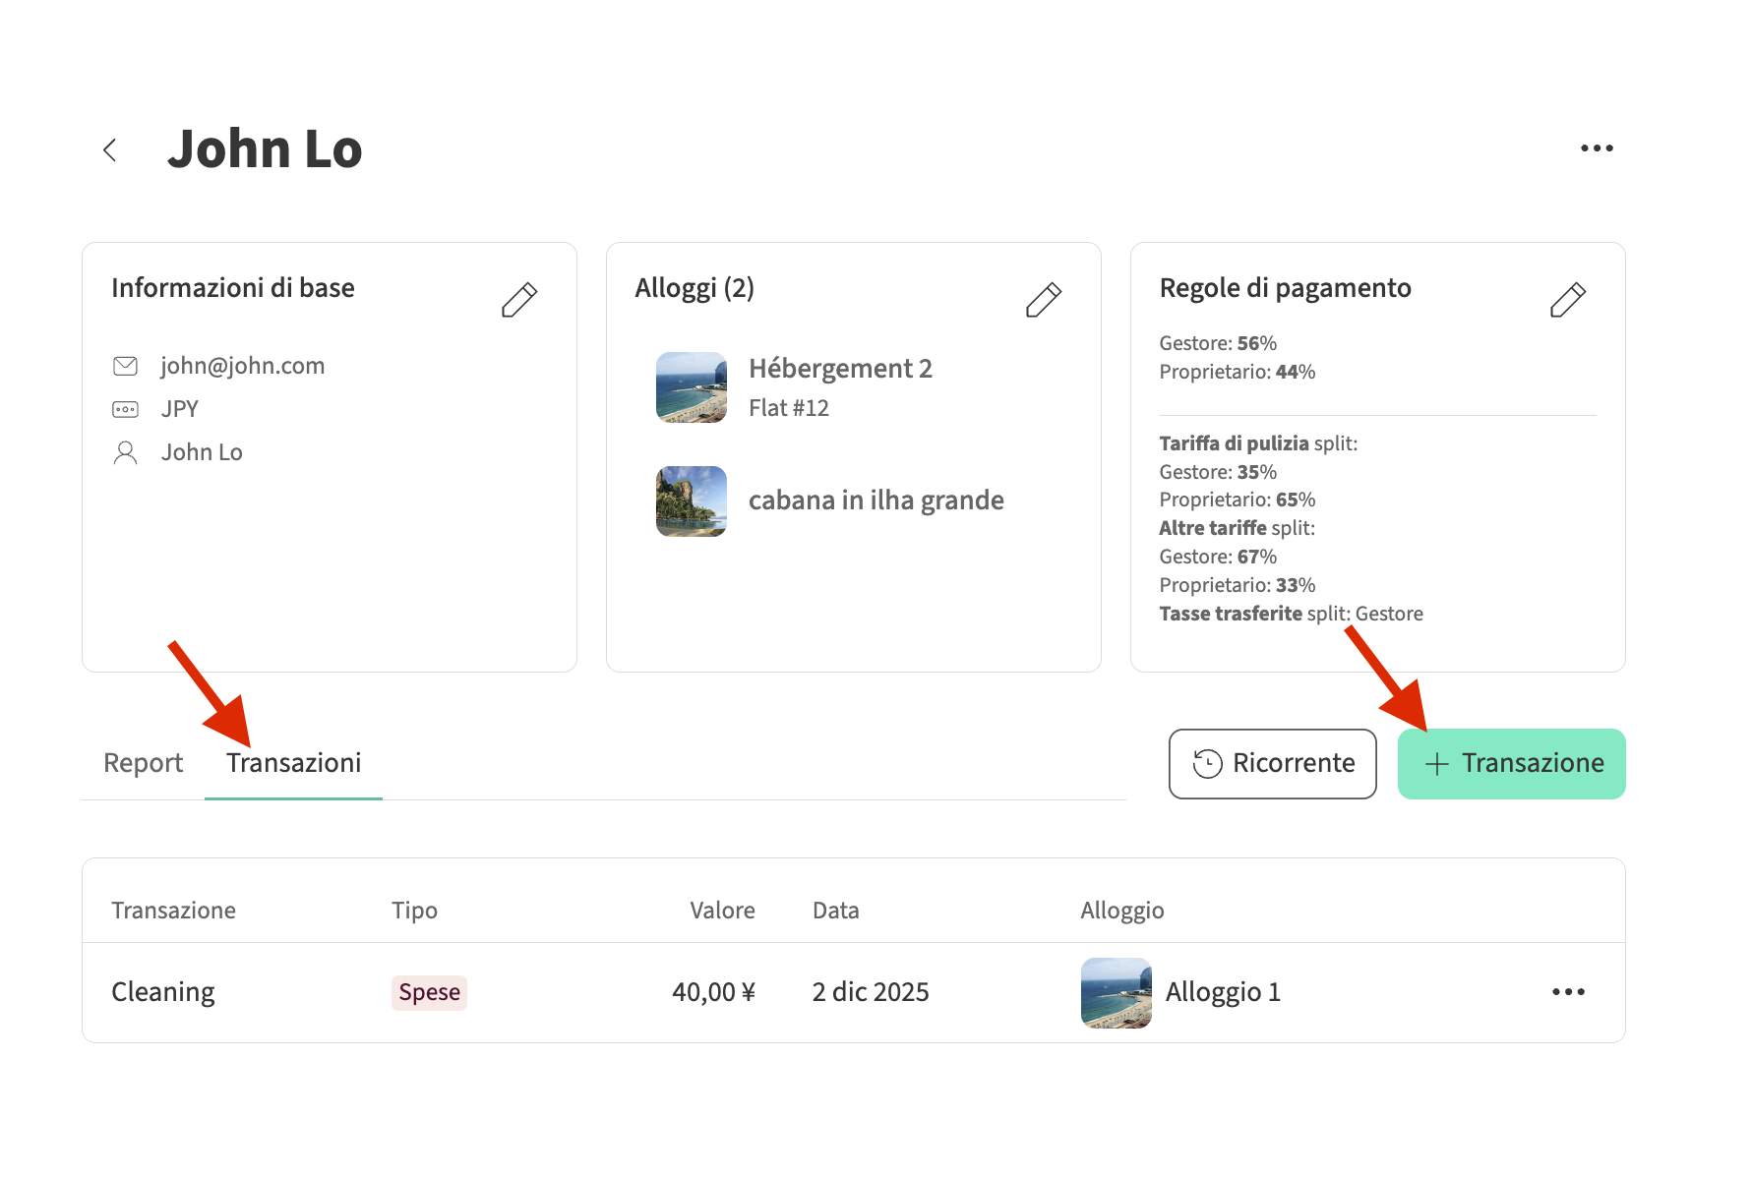Open options menu for Cleaning transaction row

1567,992
